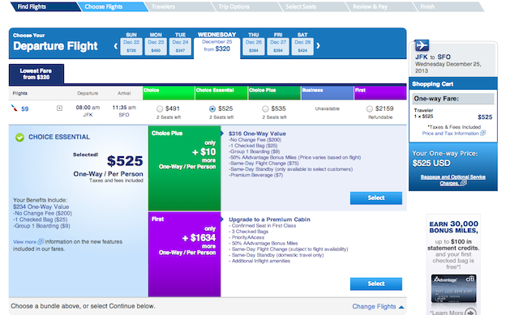Click the View more popup icon
Viewport: 506px width, 315px height.
coord(41,241)
